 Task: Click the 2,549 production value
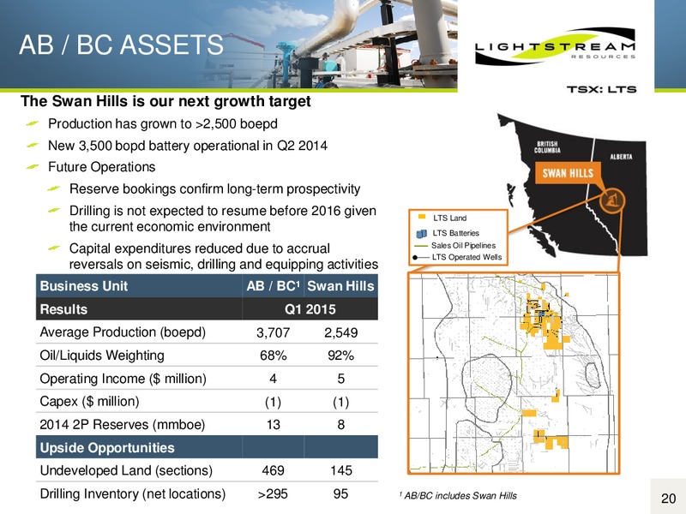point(340,332)
